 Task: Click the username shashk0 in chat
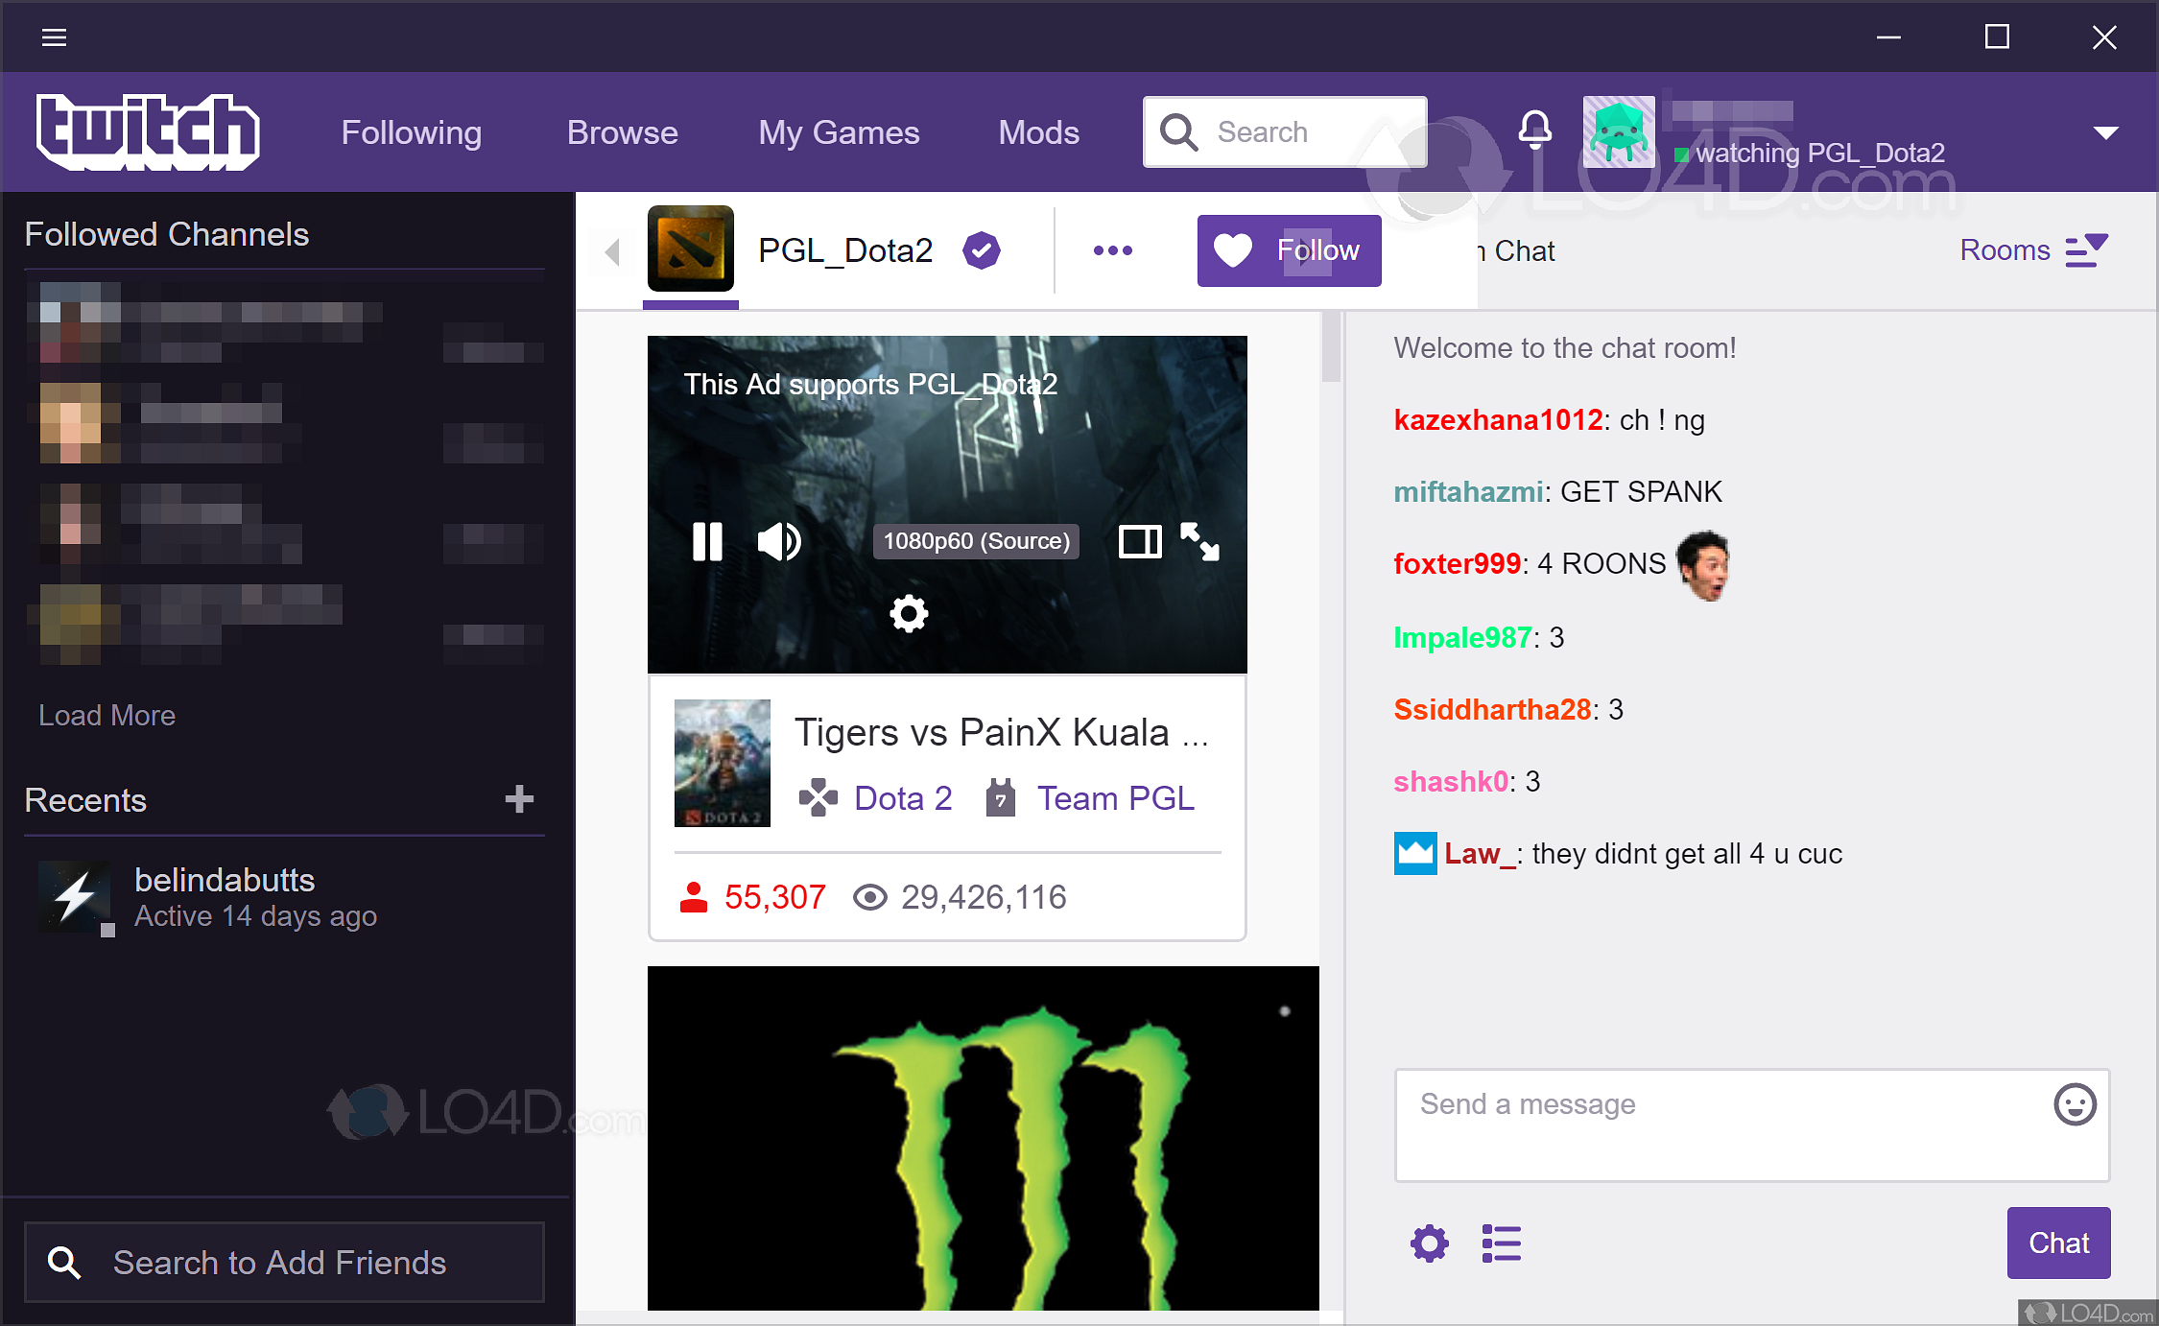pos(1451,782)
